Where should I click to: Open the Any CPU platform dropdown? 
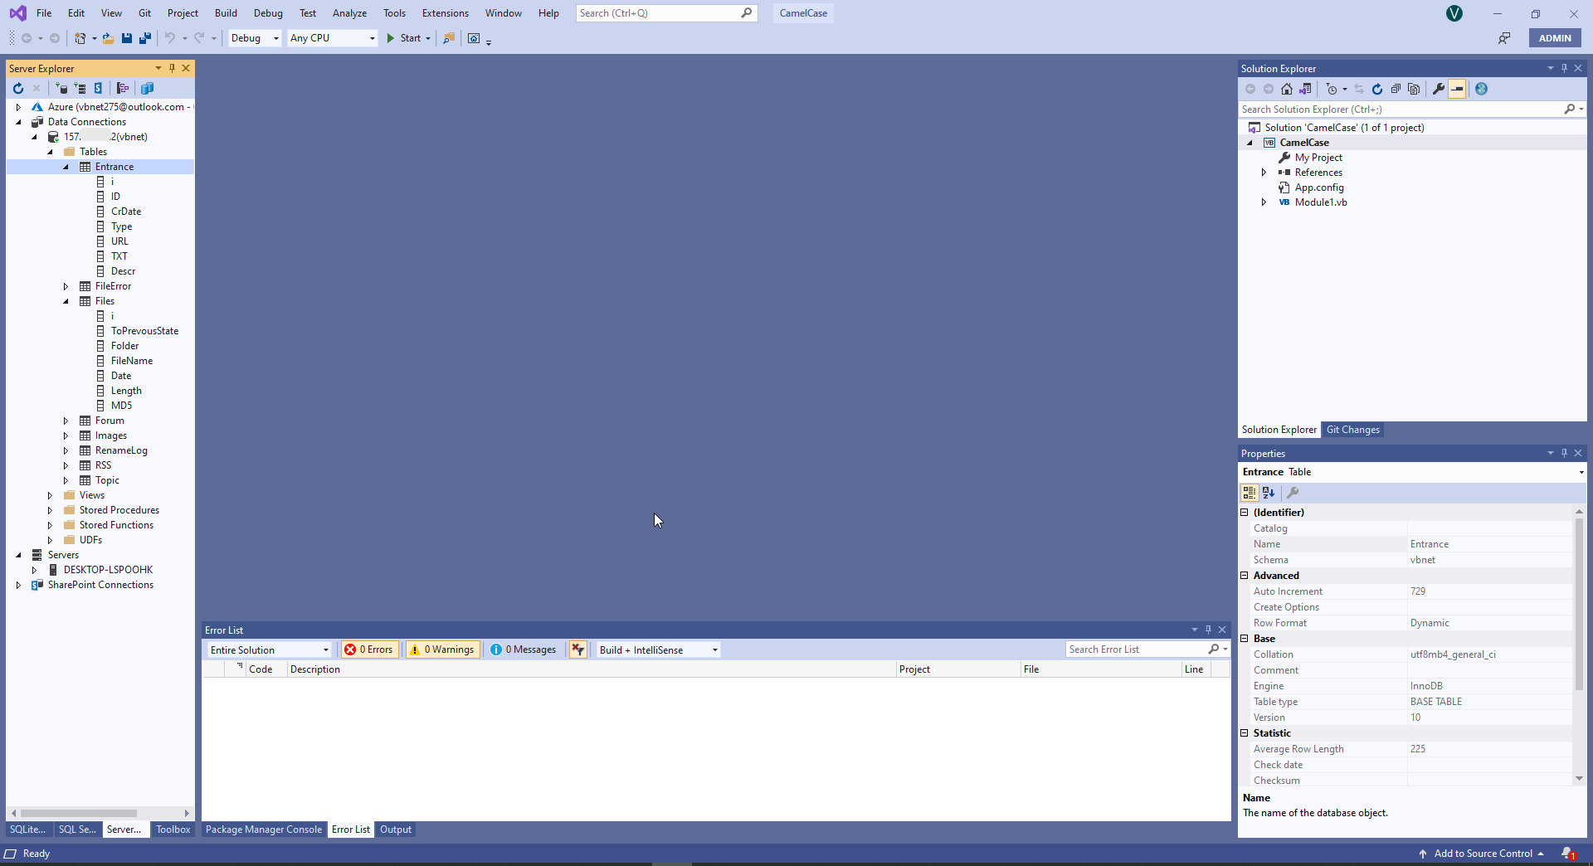coord(332,38)
